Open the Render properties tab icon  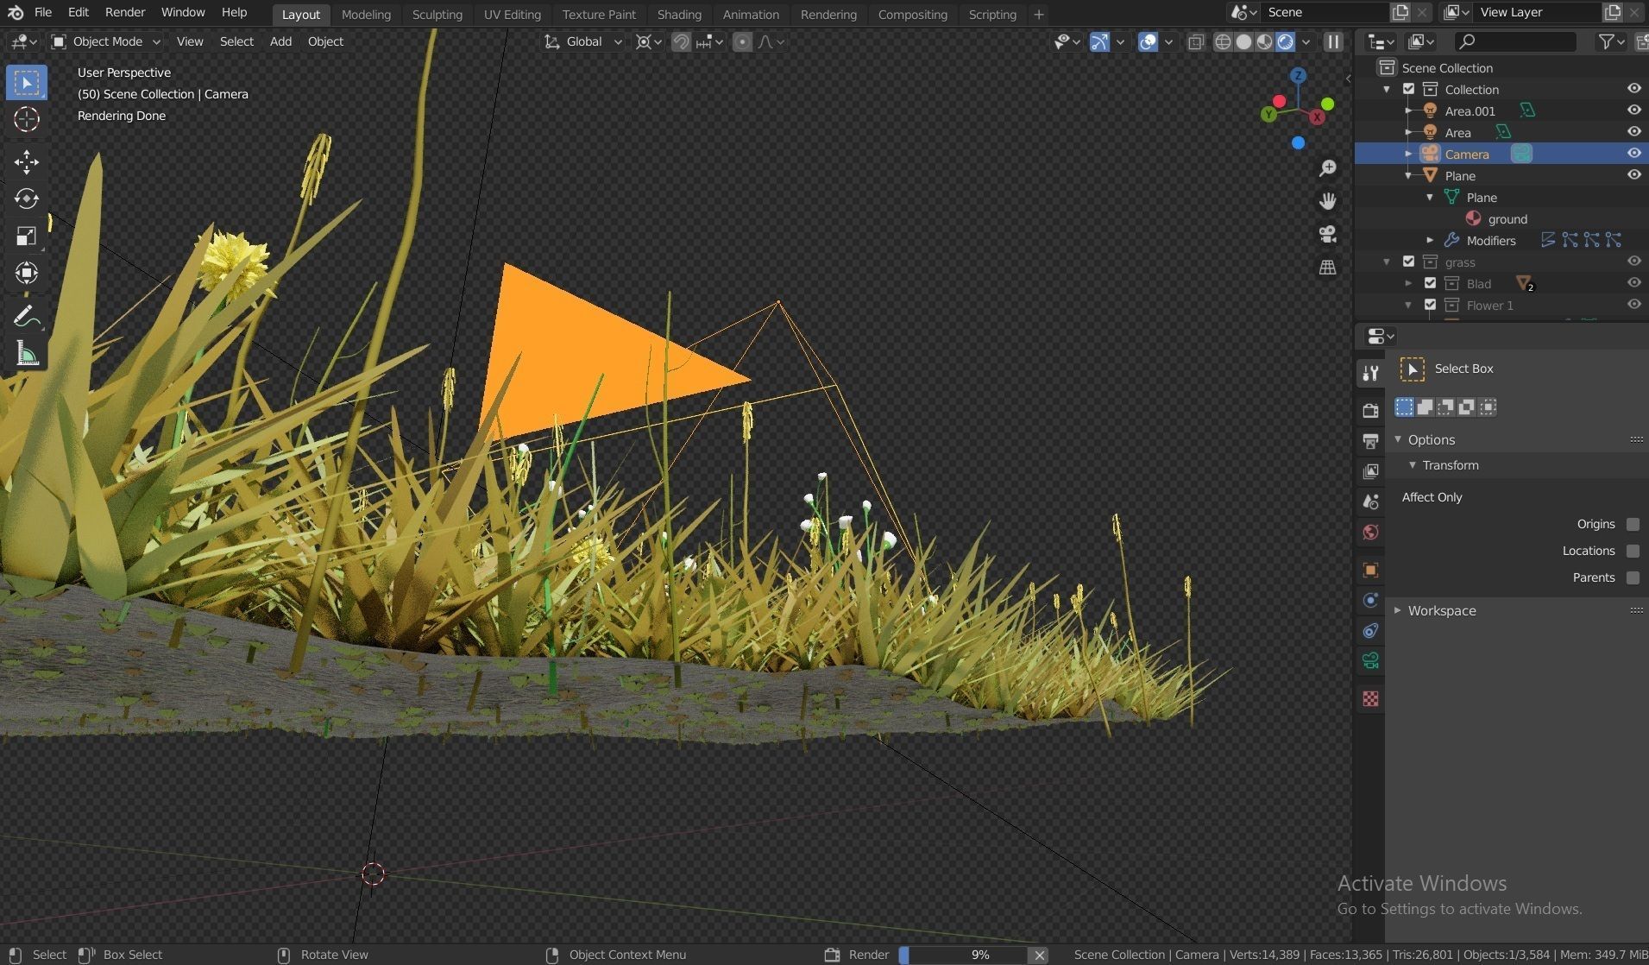coord(1370,411)
